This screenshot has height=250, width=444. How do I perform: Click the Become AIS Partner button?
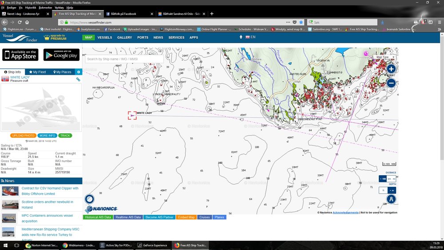pyautogui.click(x=159, y=217)
